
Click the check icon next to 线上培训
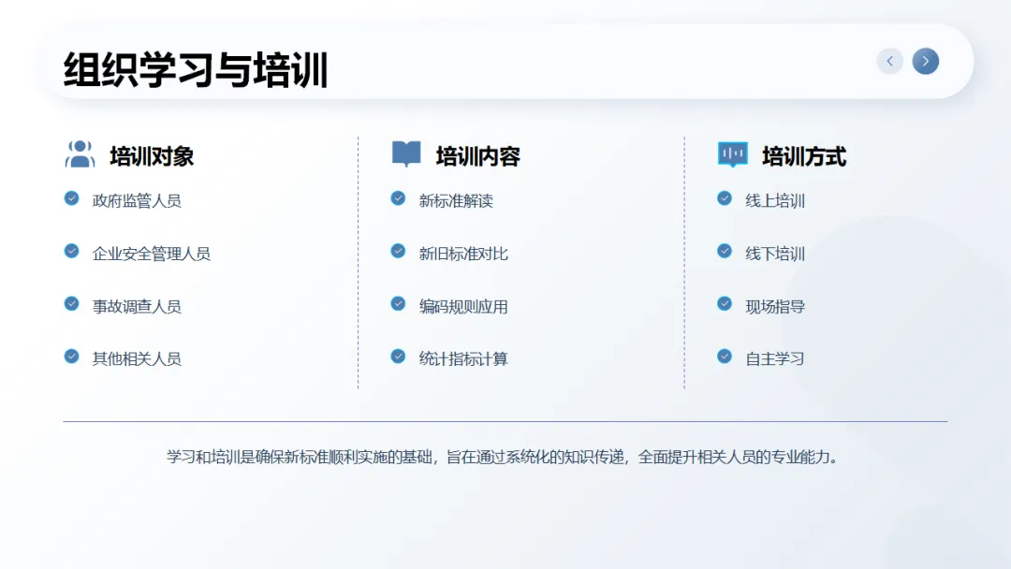tap(724, 198)
